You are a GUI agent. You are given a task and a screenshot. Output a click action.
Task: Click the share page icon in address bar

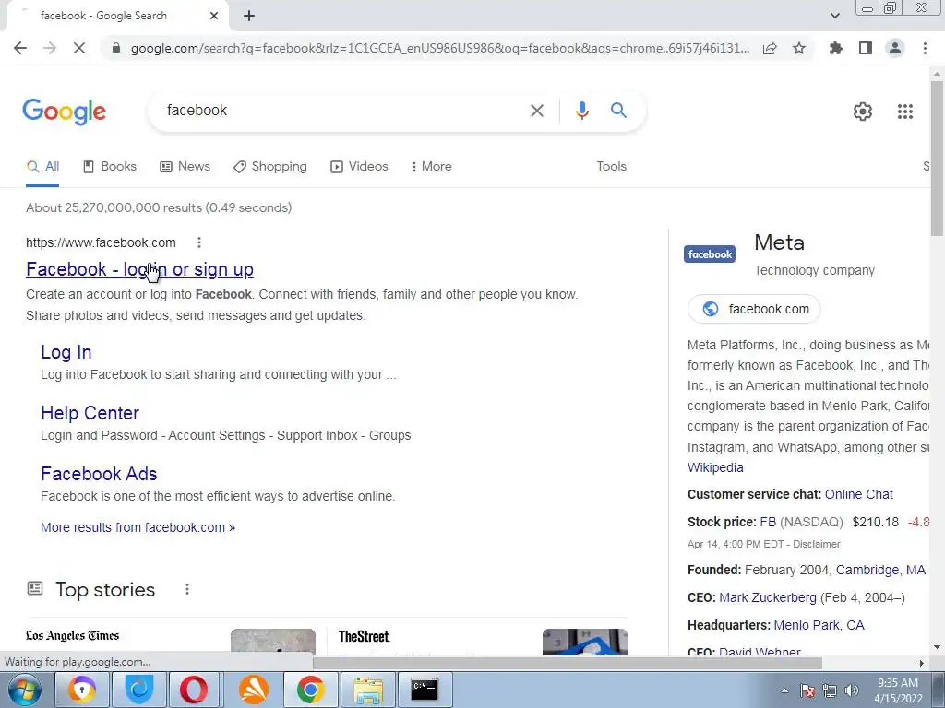[x=770, y=48]
